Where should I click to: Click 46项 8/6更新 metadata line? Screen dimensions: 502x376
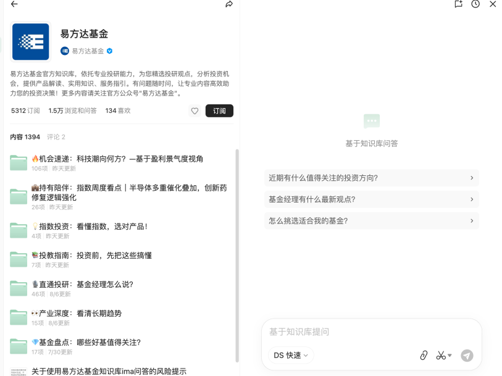coord(51,294)
